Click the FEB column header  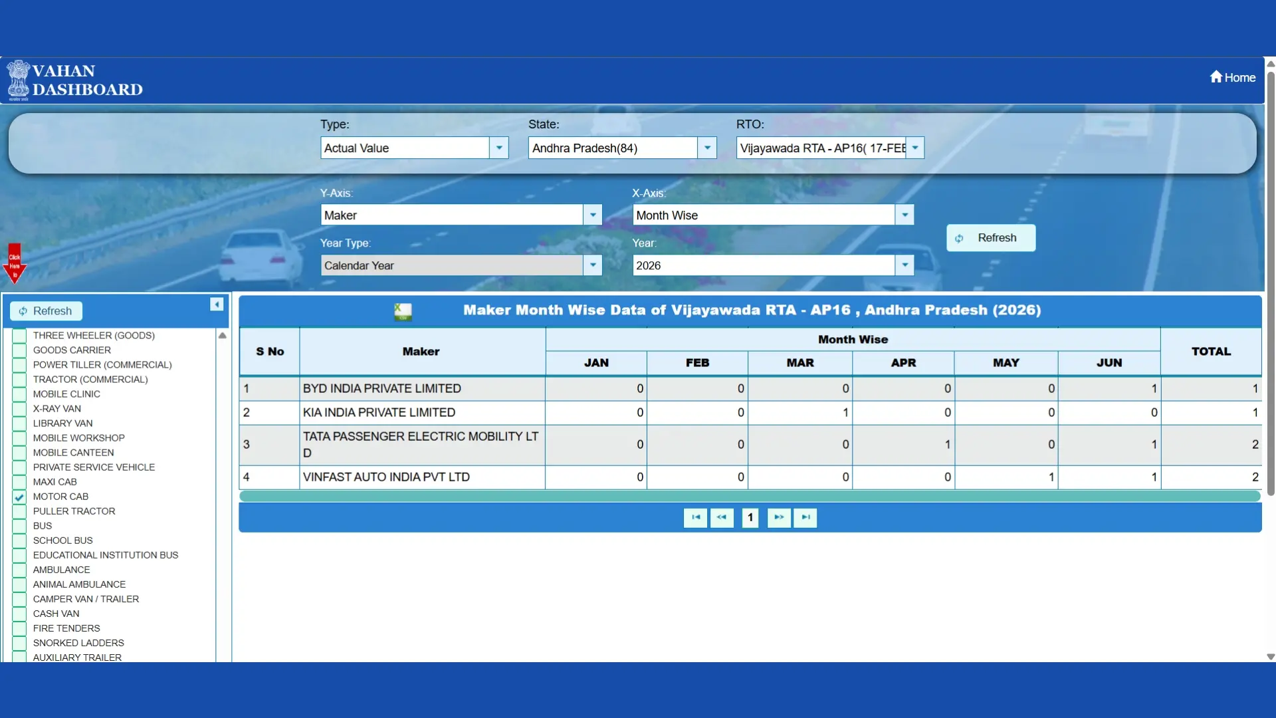click(x=697, y=363)
